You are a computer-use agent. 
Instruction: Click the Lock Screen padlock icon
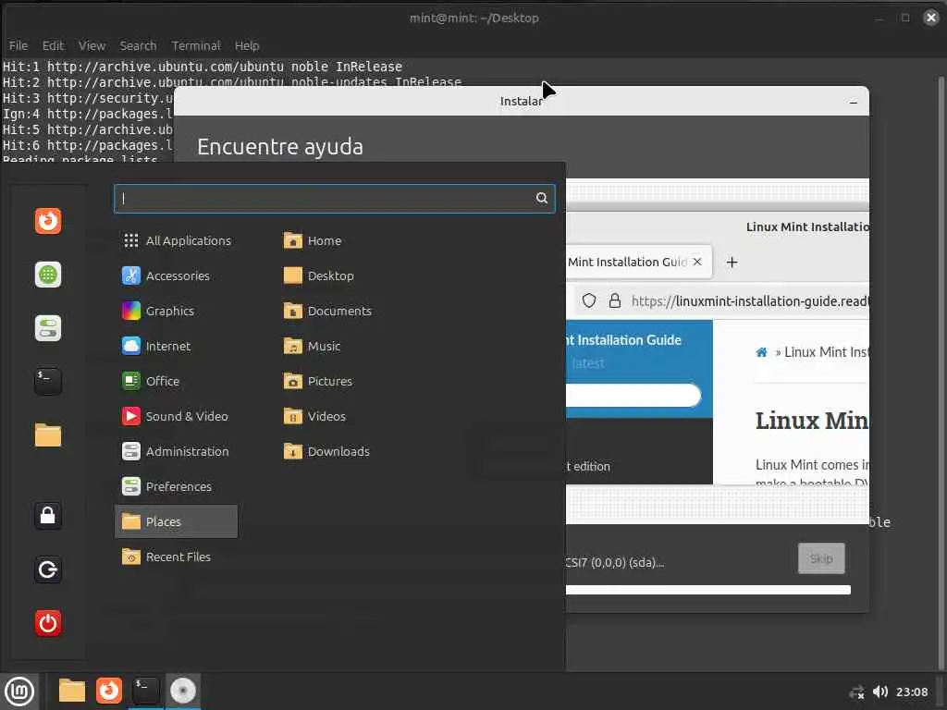click(x=48, y=516)
